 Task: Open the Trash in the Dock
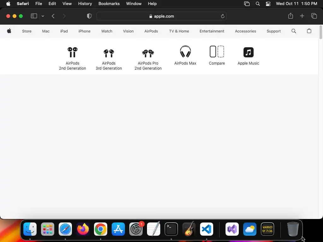click(x=293, y=229)
